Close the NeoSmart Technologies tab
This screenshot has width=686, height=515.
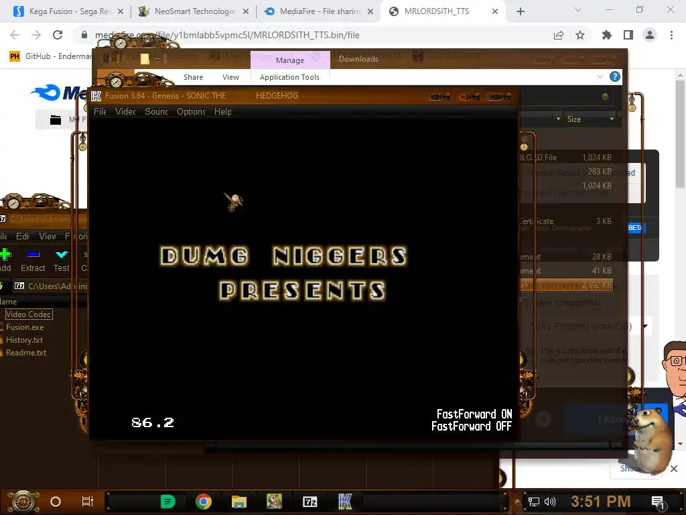[246, 11]
